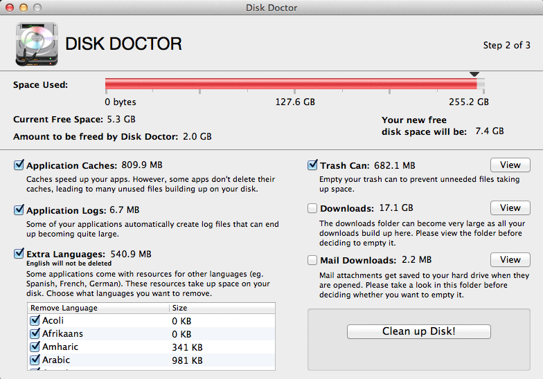The width and height of the screenshot is (543, 379).
Task: Click the red Space Used bar
Action: [291, 84]
